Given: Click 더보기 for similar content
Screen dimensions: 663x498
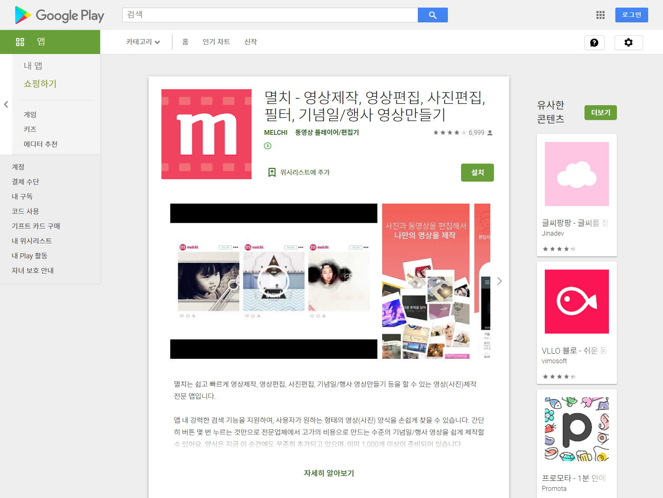Looking at the screenshot, I should pos(601,112).
